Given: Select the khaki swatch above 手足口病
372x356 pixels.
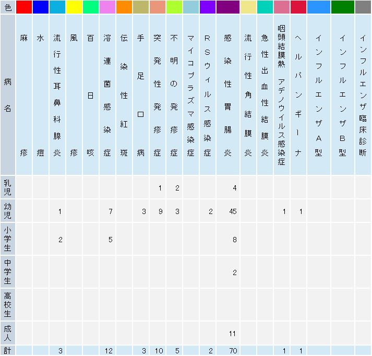Looking at the screenshot, I should click(x=141, y=7).
